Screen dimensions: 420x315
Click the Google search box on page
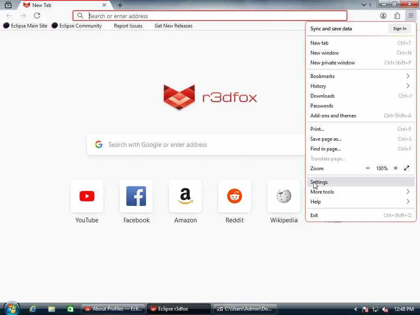pyautogui.click(x=196, y=145)
